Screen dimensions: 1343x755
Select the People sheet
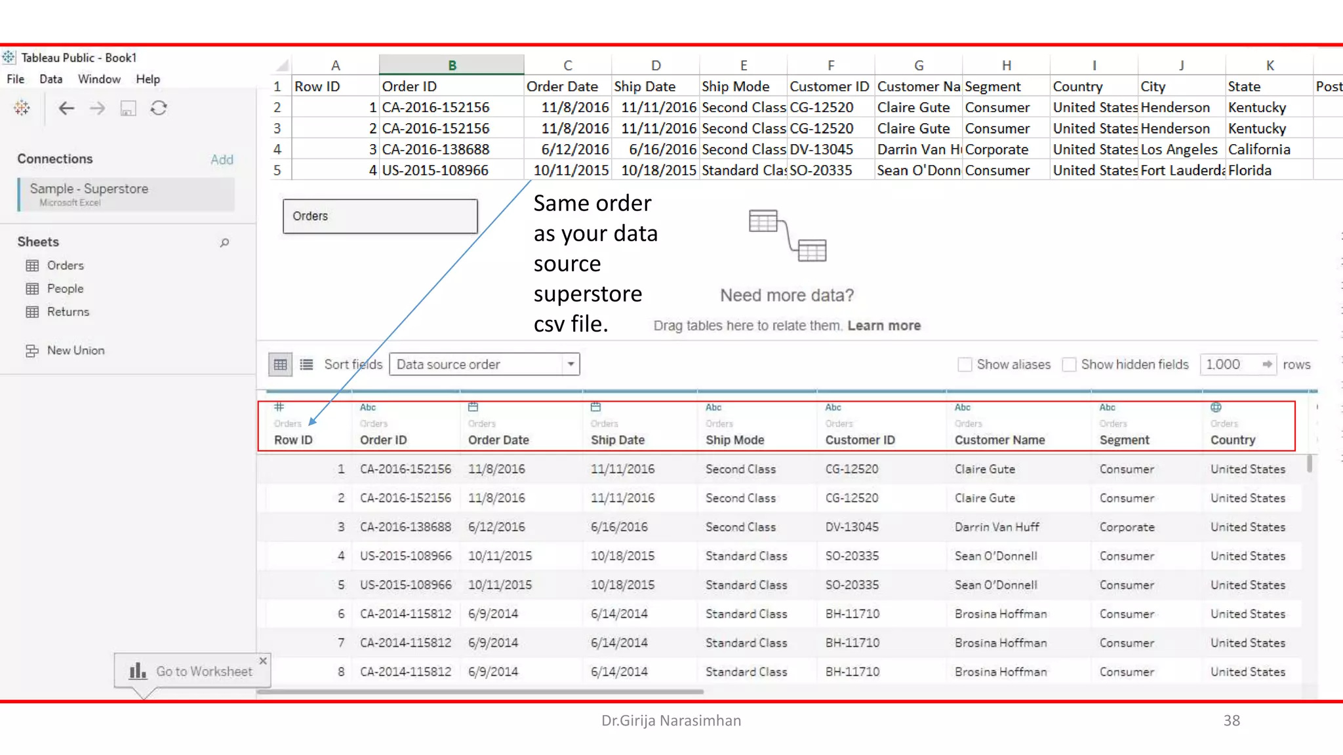point(65,288)
